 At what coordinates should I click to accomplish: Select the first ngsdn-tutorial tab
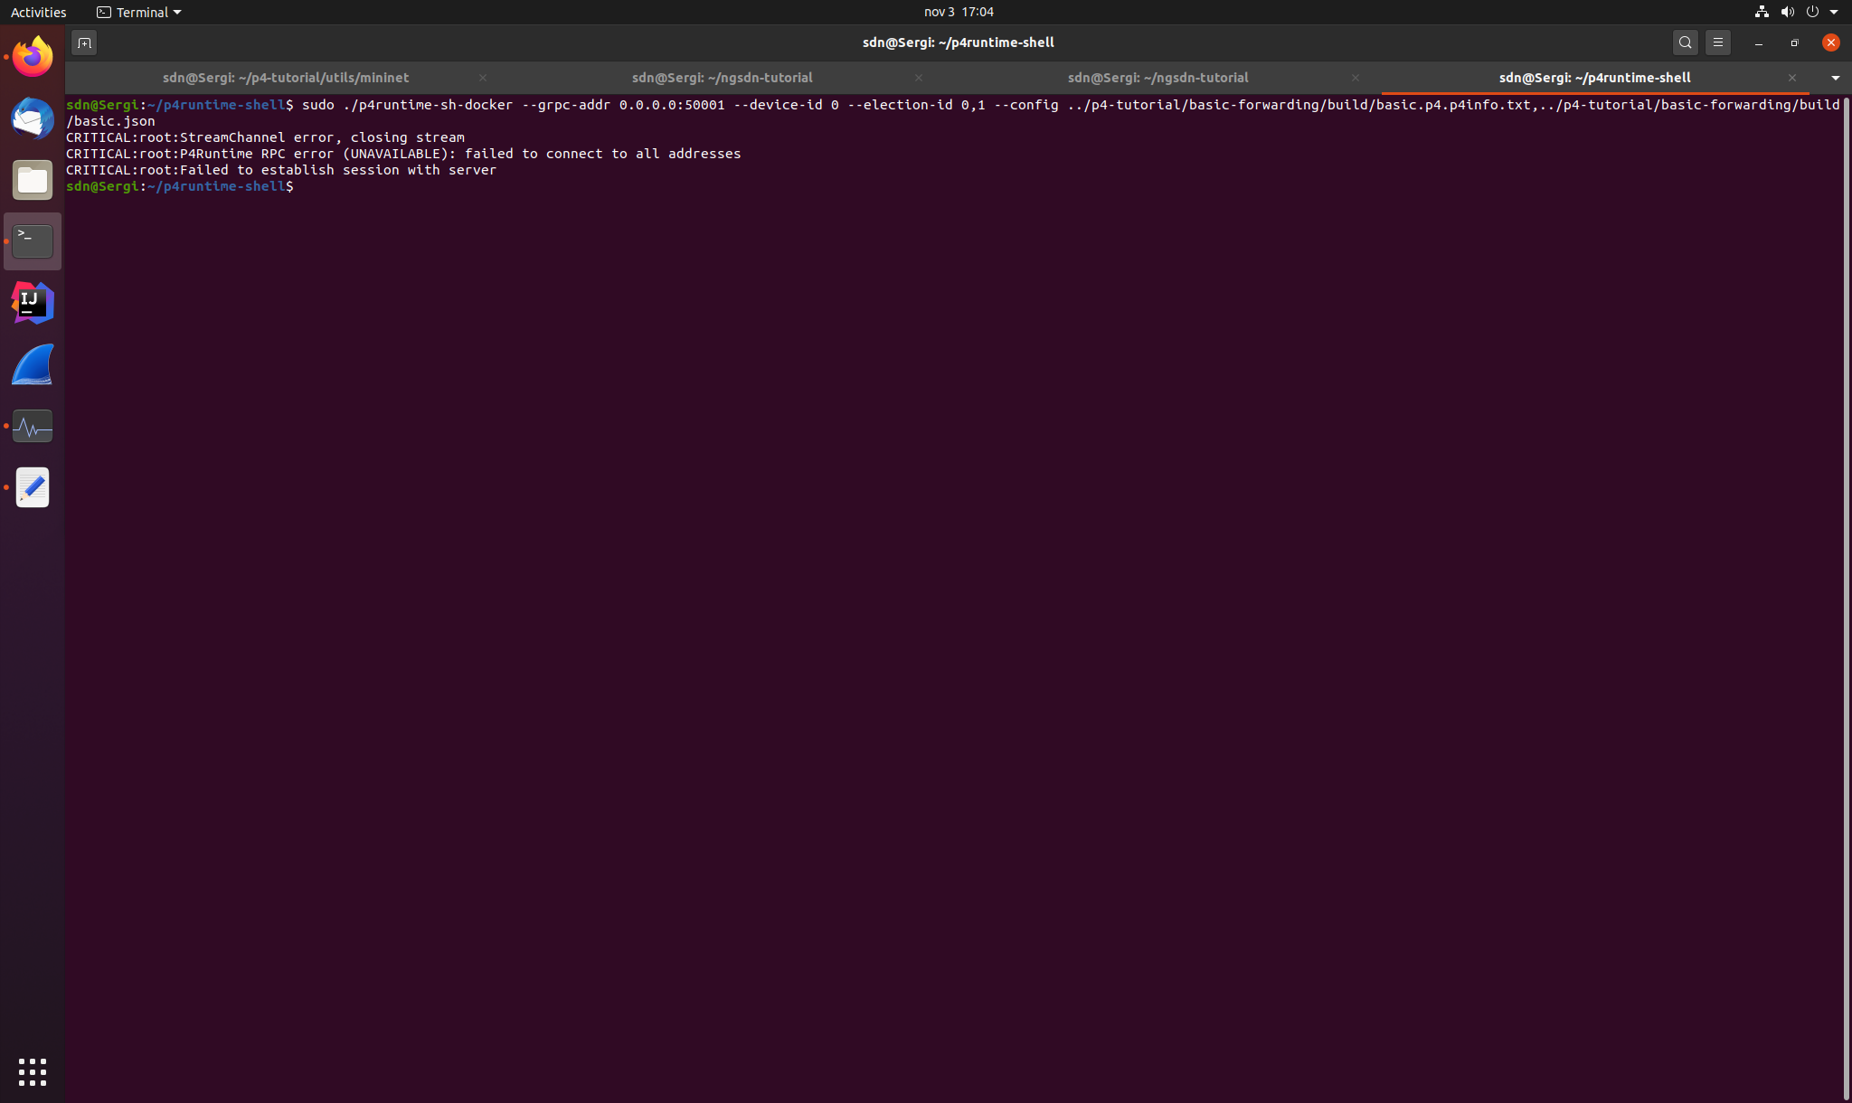pos(721,78)
